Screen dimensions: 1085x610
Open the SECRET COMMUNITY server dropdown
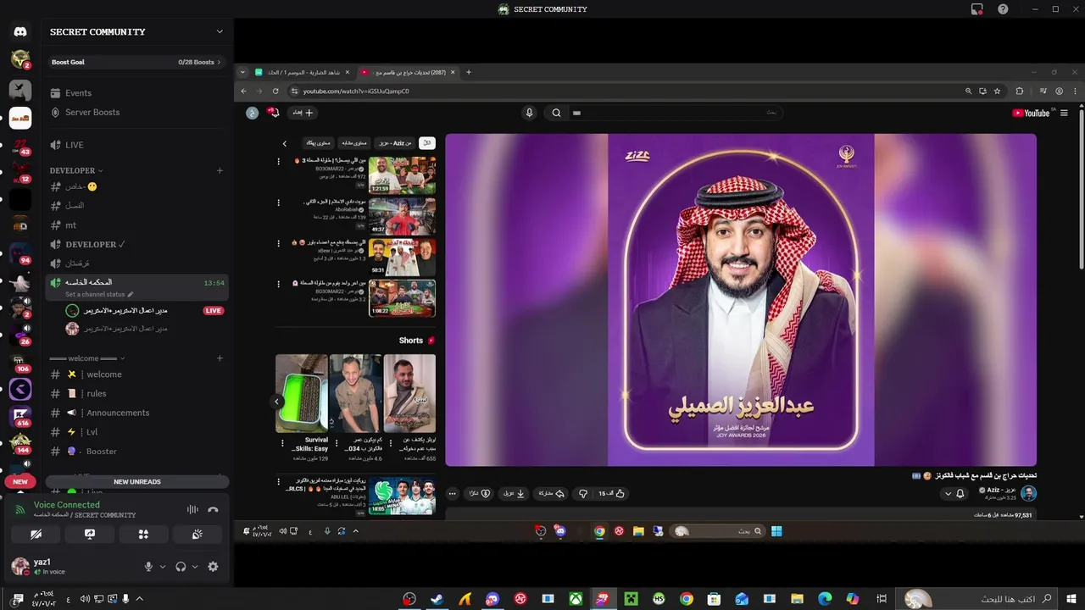[220, 32]
